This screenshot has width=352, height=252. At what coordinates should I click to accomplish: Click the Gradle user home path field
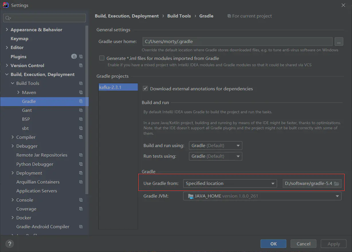pyautogui.click(x=237, y=42)
